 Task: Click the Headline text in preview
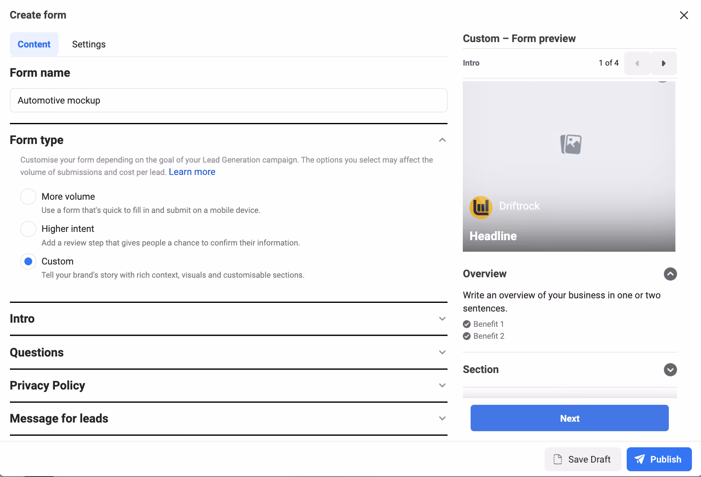tap(493, 236)
